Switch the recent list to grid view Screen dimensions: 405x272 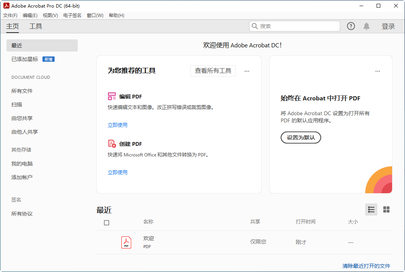(x=386, y=209)
